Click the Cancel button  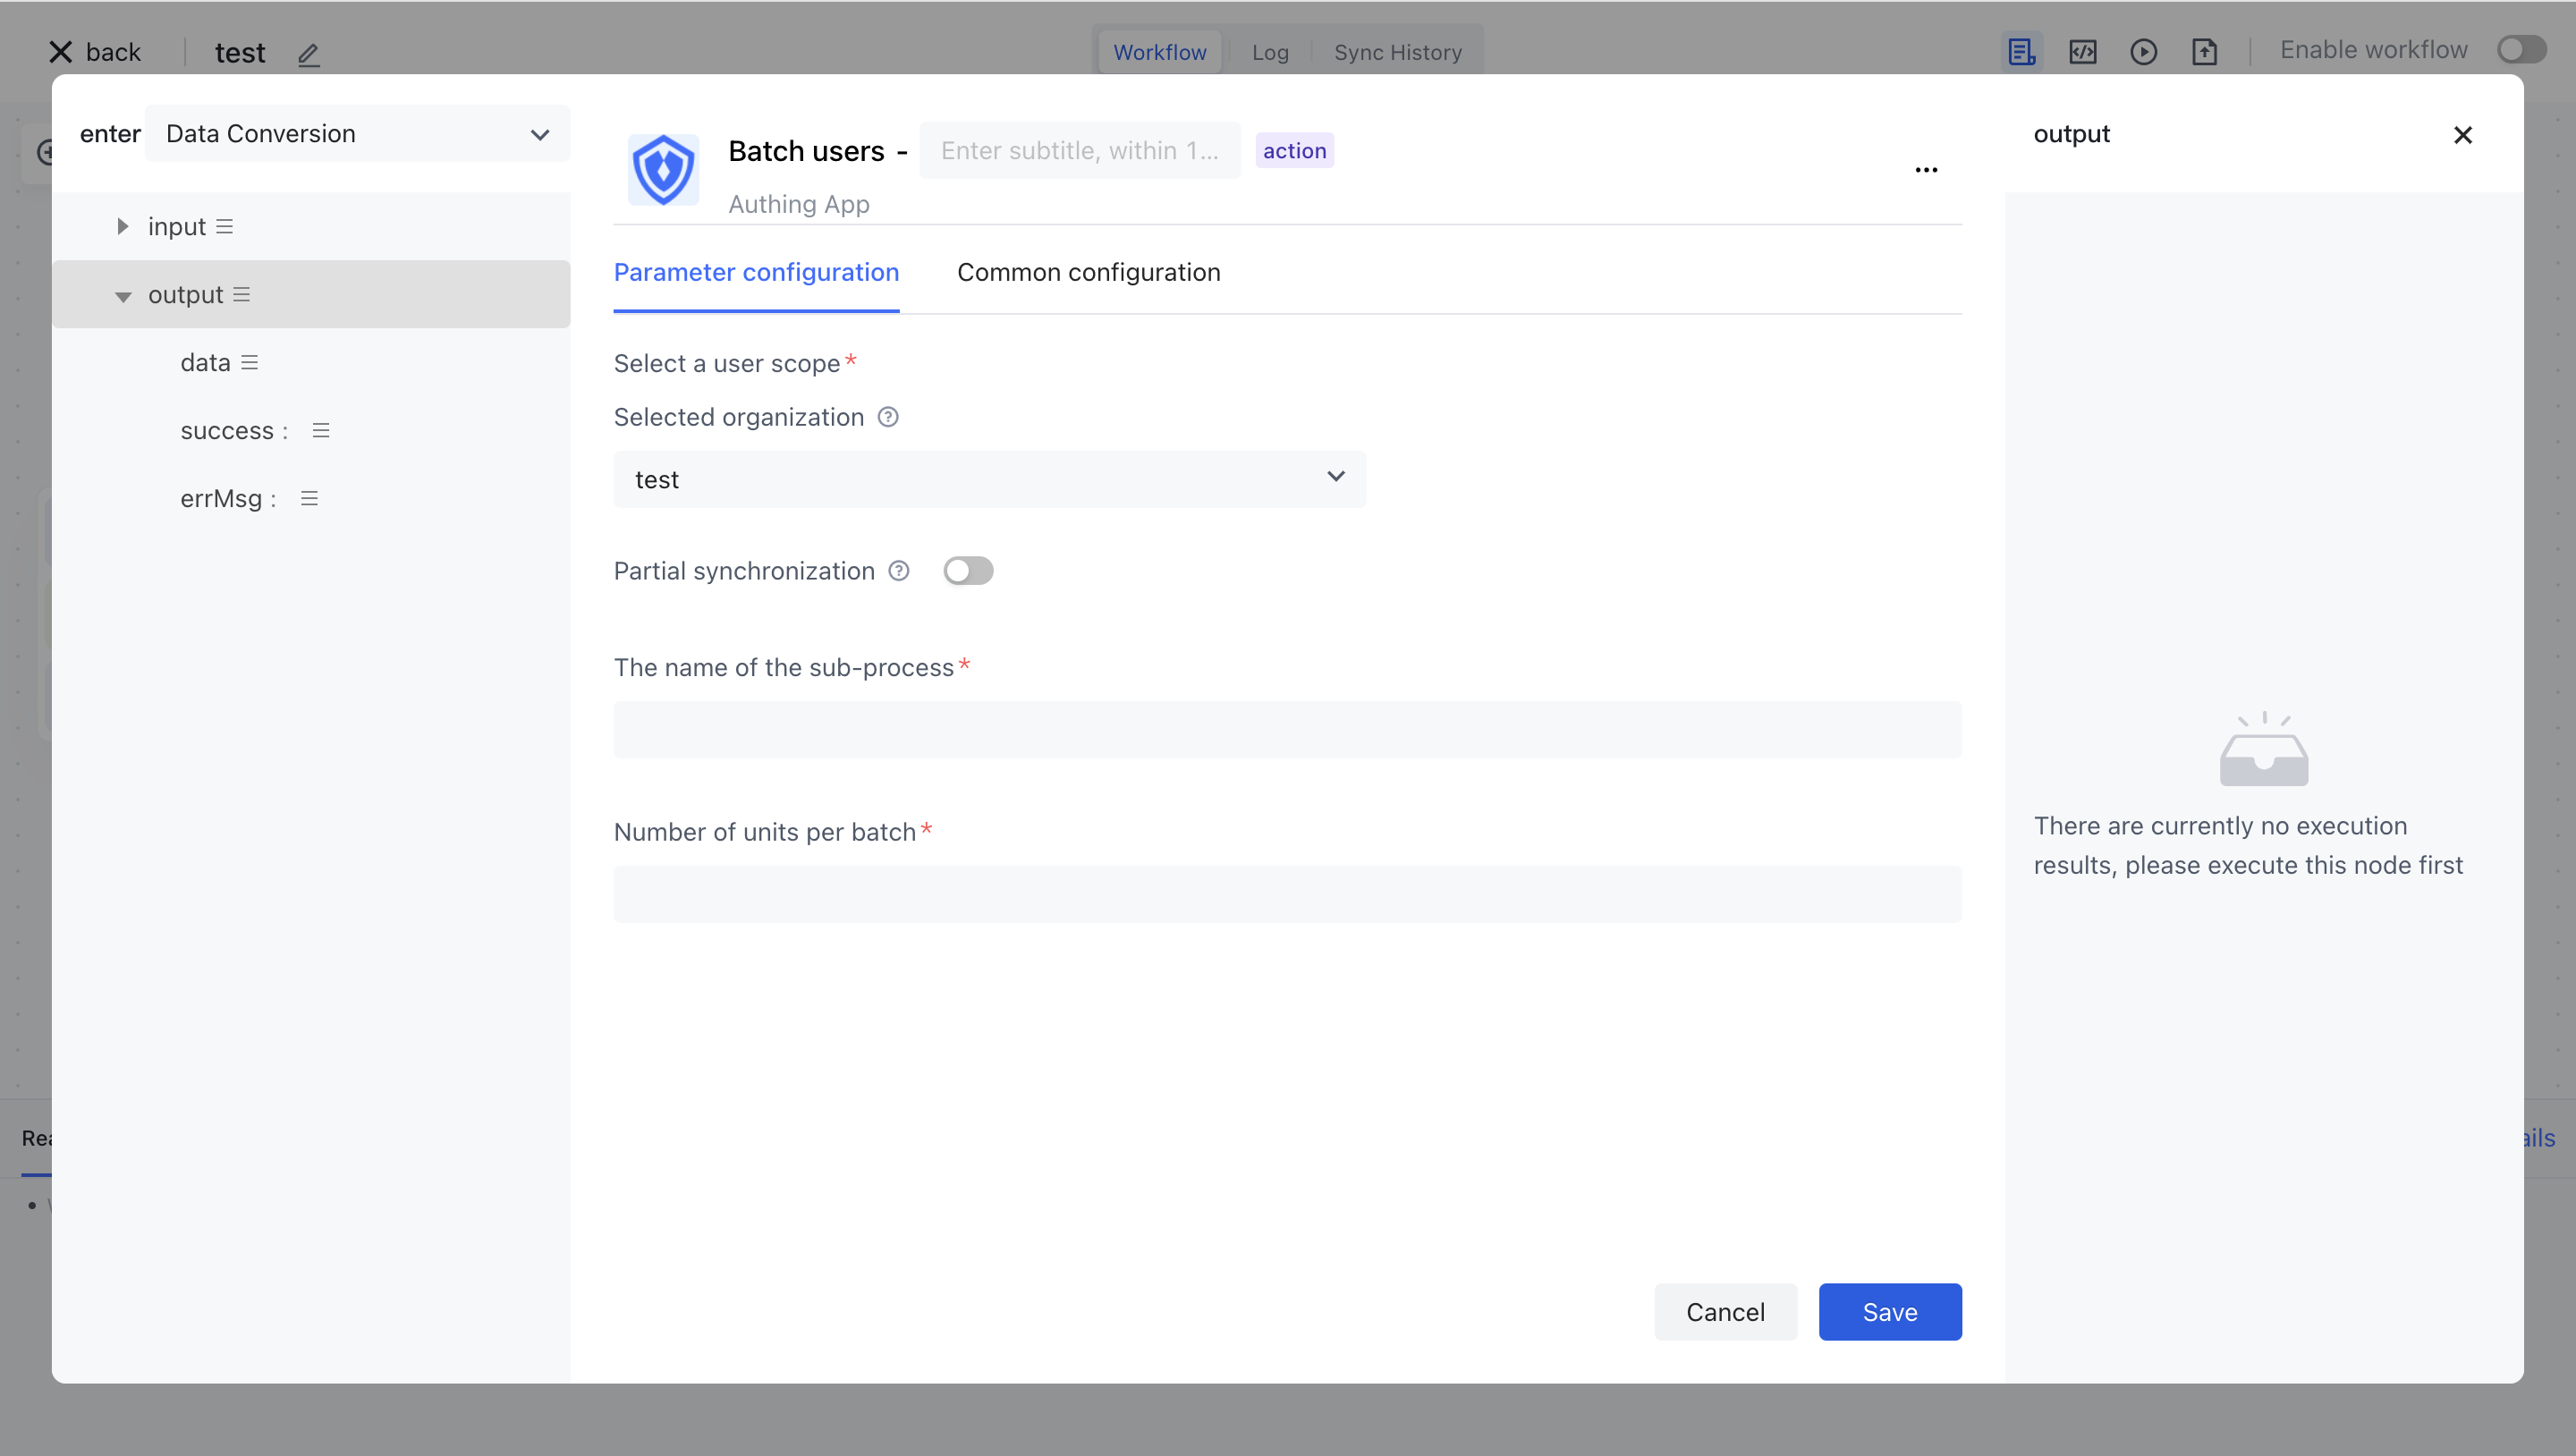pyautogui.click(x=1725, y=1312)
